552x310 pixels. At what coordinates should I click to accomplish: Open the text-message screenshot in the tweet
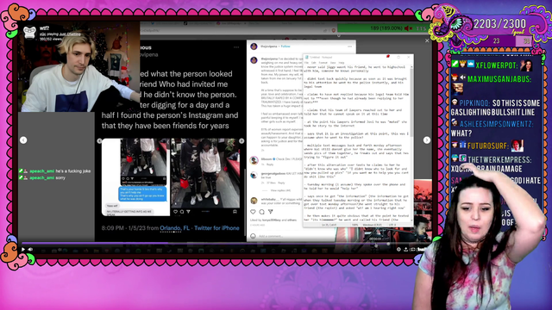click(x=135, y=177)
